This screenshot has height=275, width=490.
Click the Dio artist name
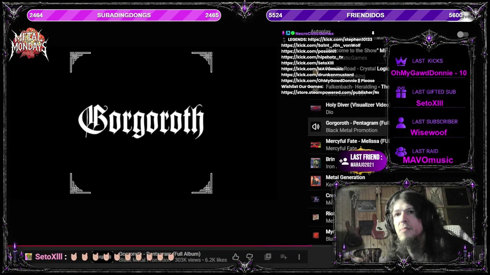coord(330,112)
